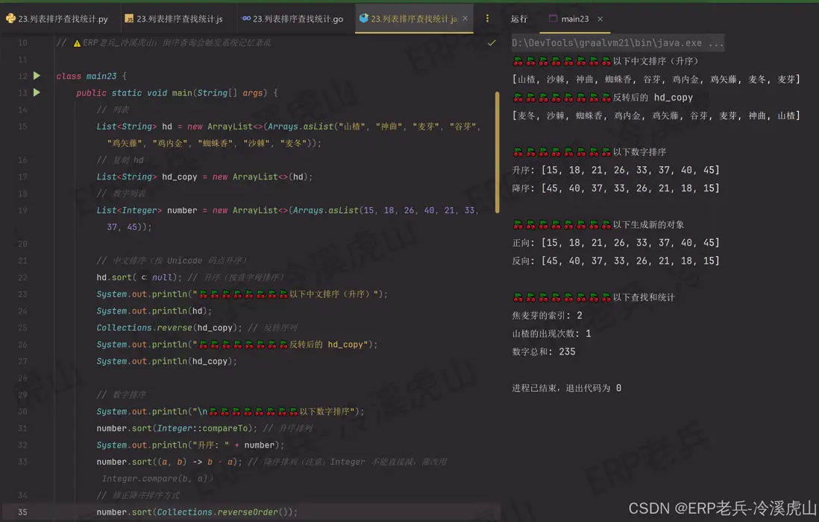
Task: Click 以下生成新的对象 console heading
Action: click(598, 225)
